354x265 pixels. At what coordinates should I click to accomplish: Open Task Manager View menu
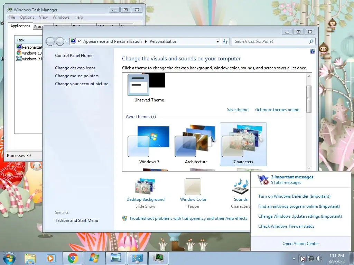coord(43,17)
